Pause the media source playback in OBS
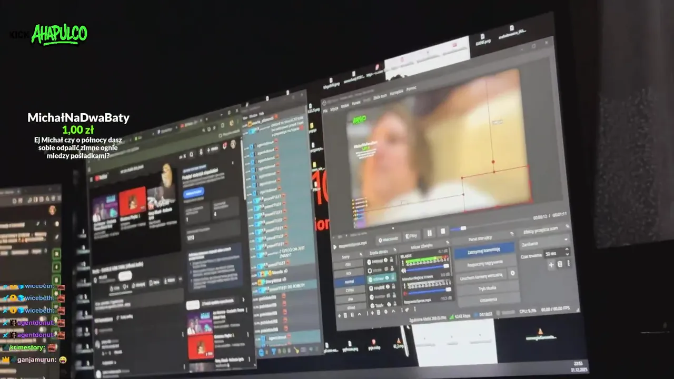 click(430, 233)
